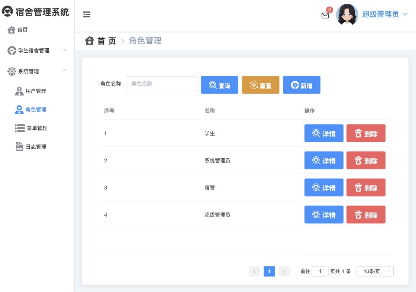Viewport: 416px width, 292px height.
Task: Click the 学生宿舍管理 menu icon
Action: pos(12,51)
